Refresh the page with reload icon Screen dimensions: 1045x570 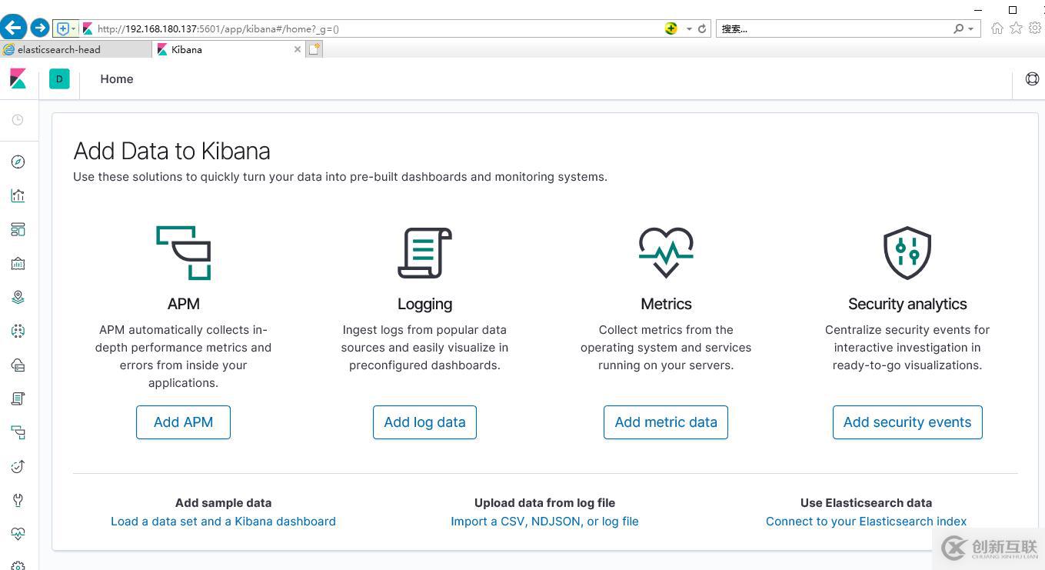coord(702,28)
